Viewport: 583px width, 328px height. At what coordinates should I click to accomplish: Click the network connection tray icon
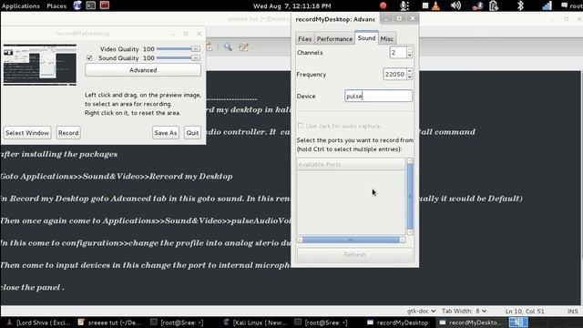477,5
